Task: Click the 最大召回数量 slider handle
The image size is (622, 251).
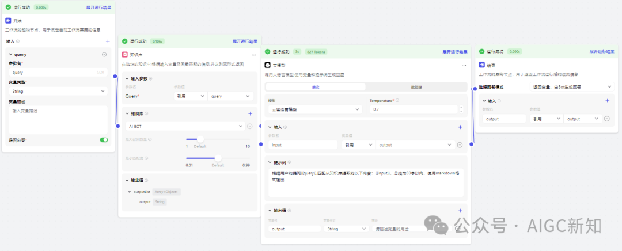Action: [200, 139]
